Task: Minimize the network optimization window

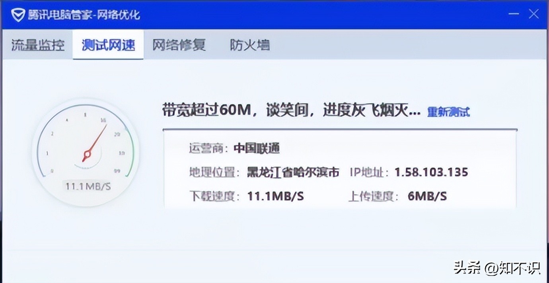Action: click(514, 14)
